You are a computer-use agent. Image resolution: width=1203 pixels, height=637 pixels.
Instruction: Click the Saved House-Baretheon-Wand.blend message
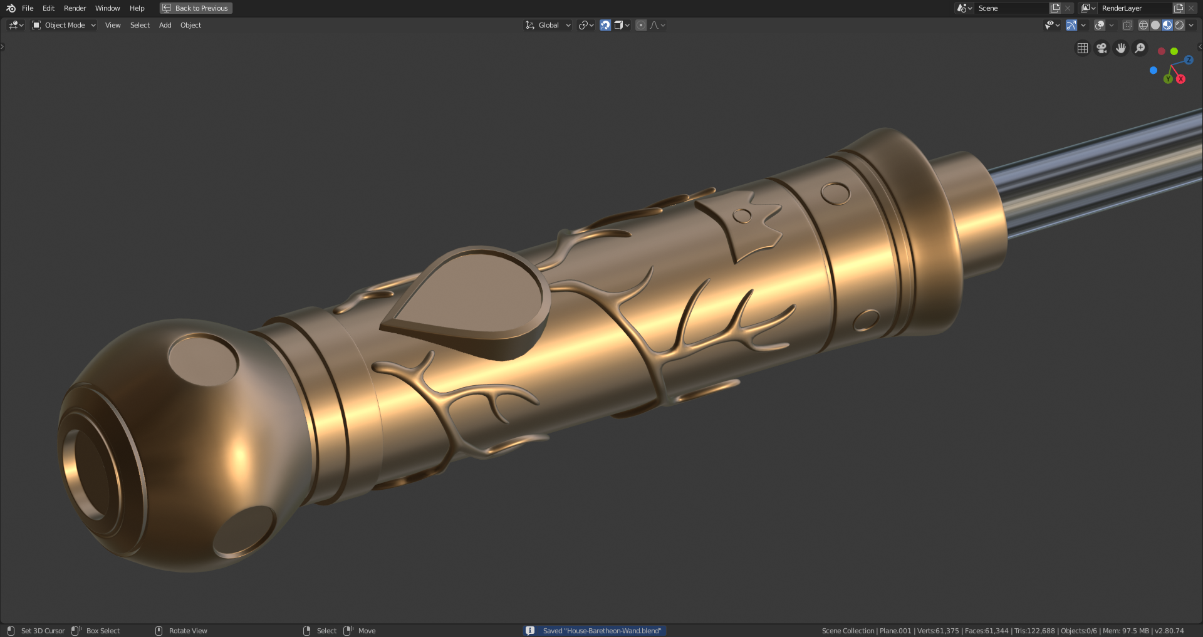[602, 631]
